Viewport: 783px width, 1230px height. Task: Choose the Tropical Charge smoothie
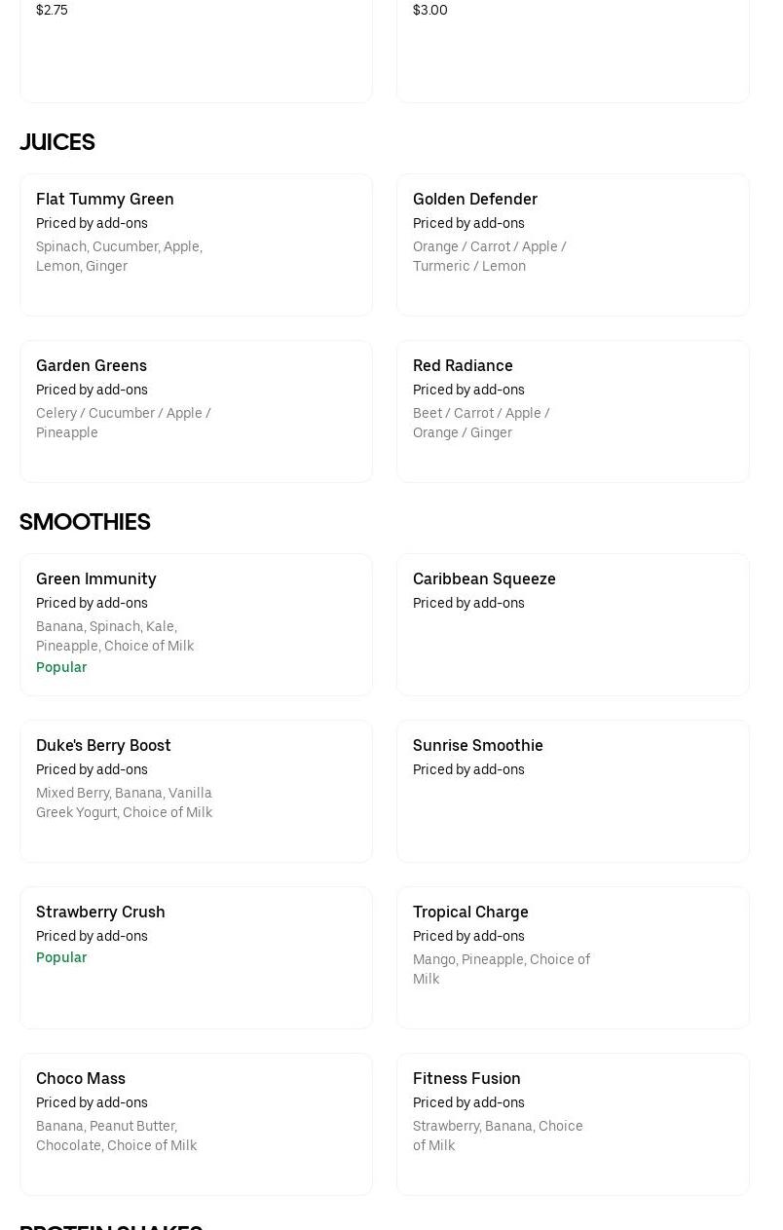point(573,956)
